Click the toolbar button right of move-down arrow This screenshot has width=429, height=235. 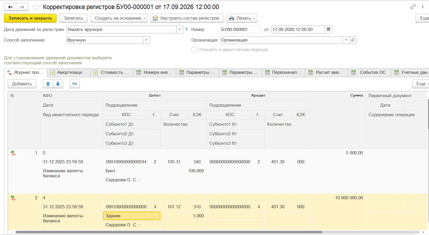tap(75, 84)
